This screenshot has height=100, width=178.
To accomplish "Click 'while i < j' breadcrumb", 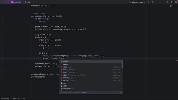I will [x=16, y=99].
